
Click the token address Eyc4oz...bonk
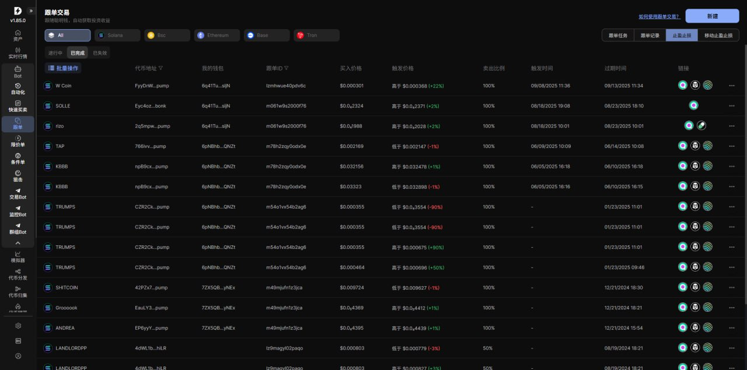tap(151, 106)
